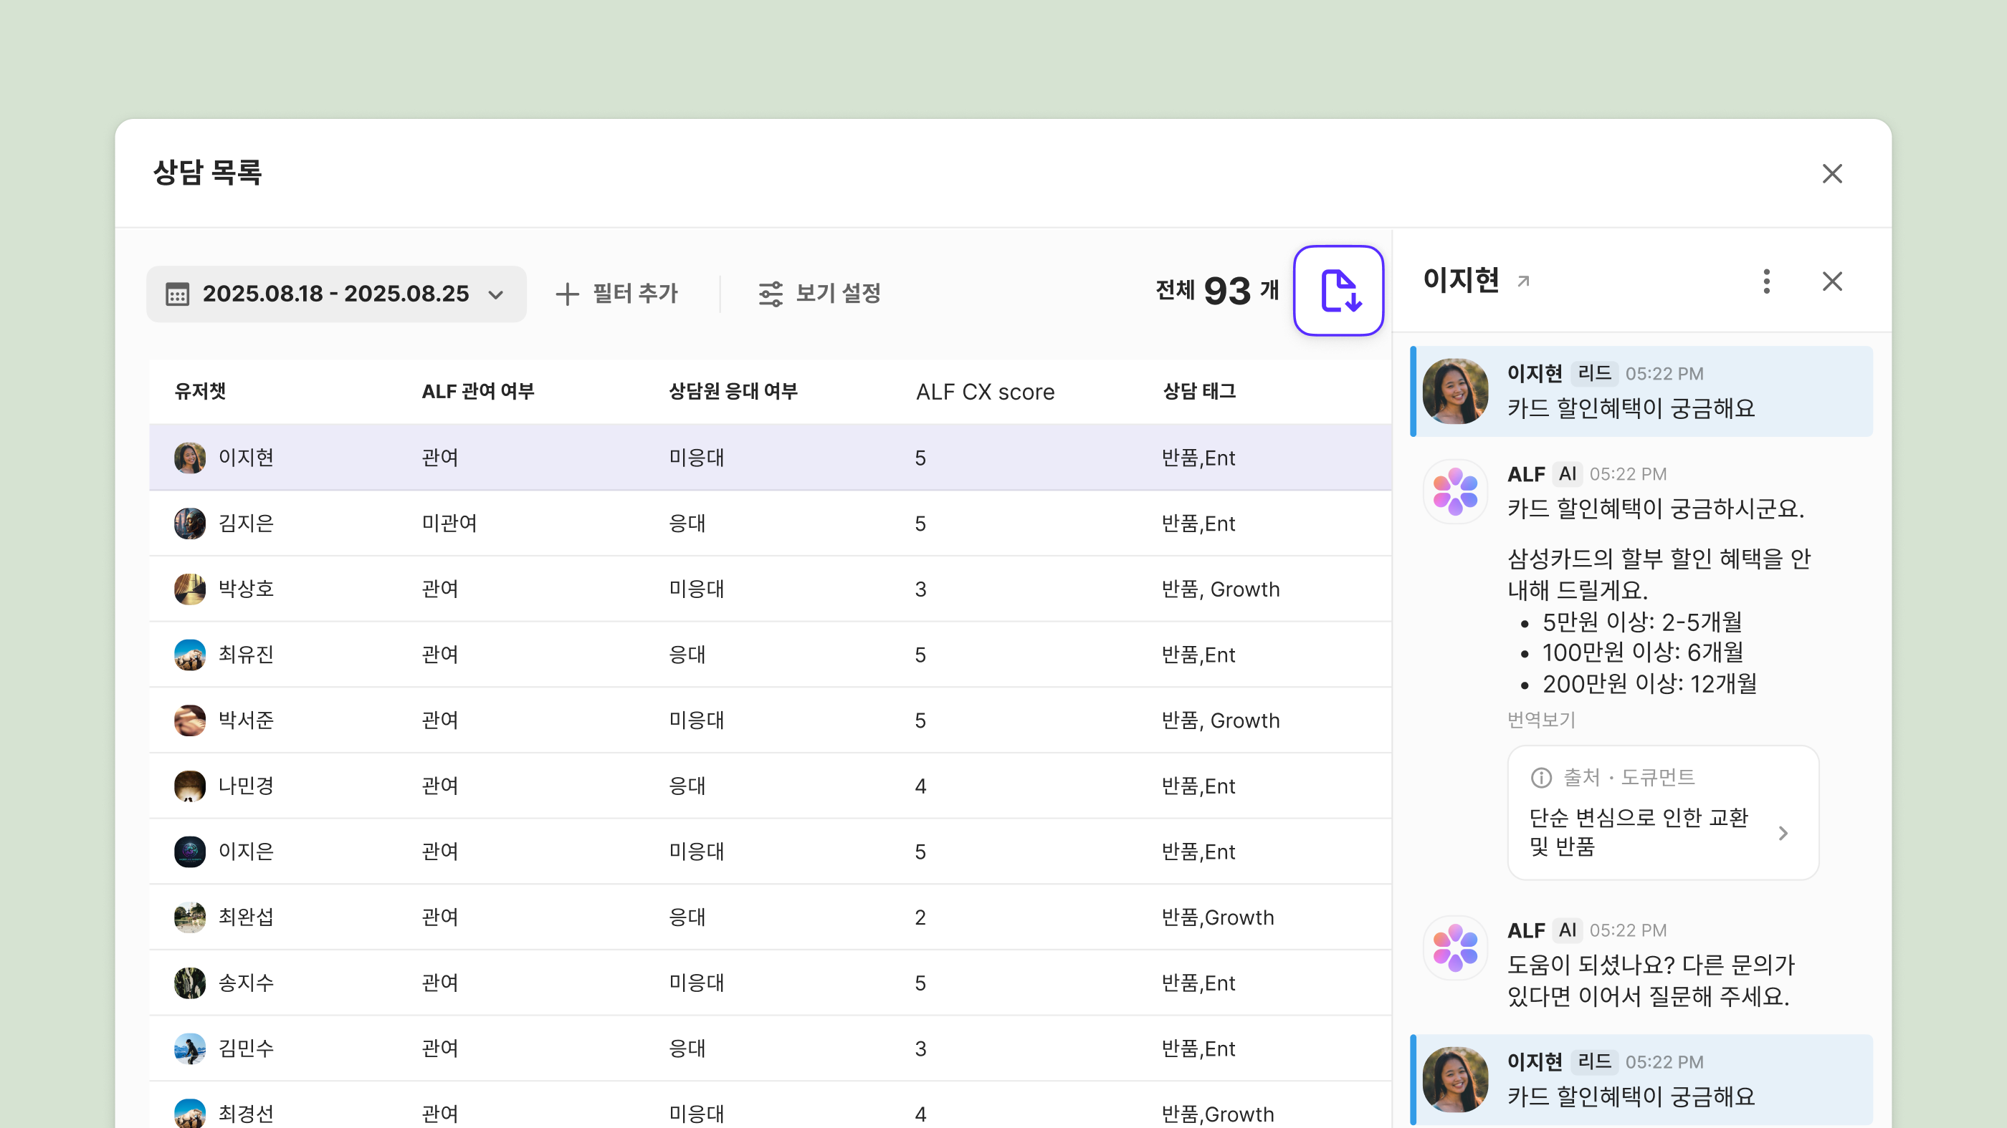The height and width of the screenshot is (1128, 2007).
Task: Select the 최완섭 name in the table
Action: (x=246, y=917)
